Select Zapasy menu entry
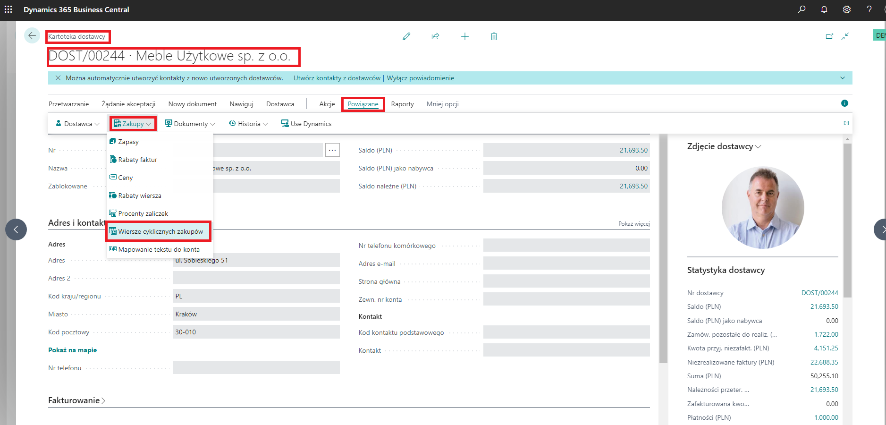 (160, 142)
